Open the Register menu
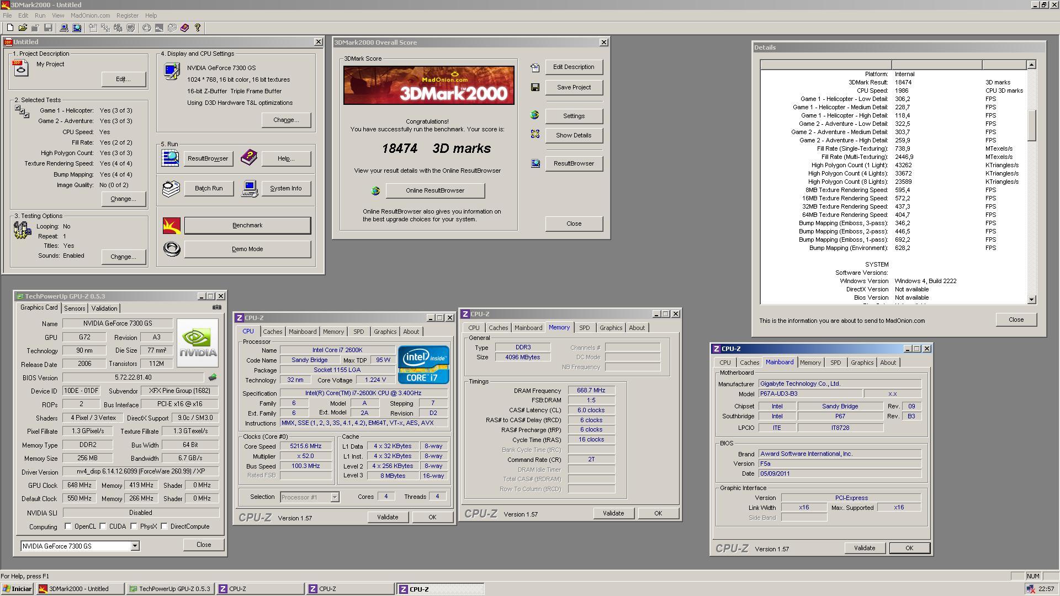The height and width of the screenshot is (596, 1060). coord(127,15)
